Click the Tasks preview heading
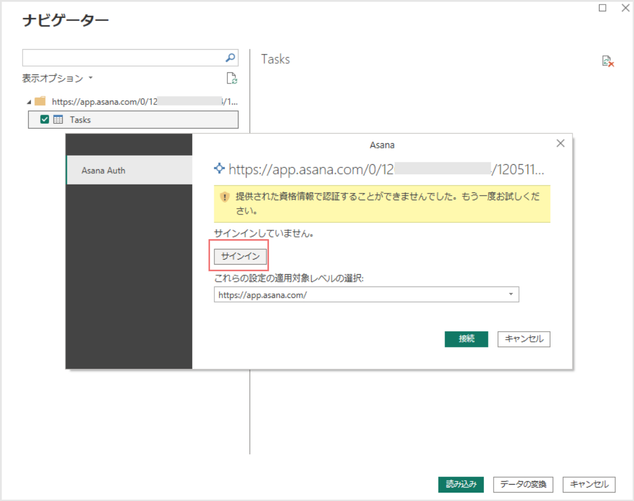 [x=275, y=59]
